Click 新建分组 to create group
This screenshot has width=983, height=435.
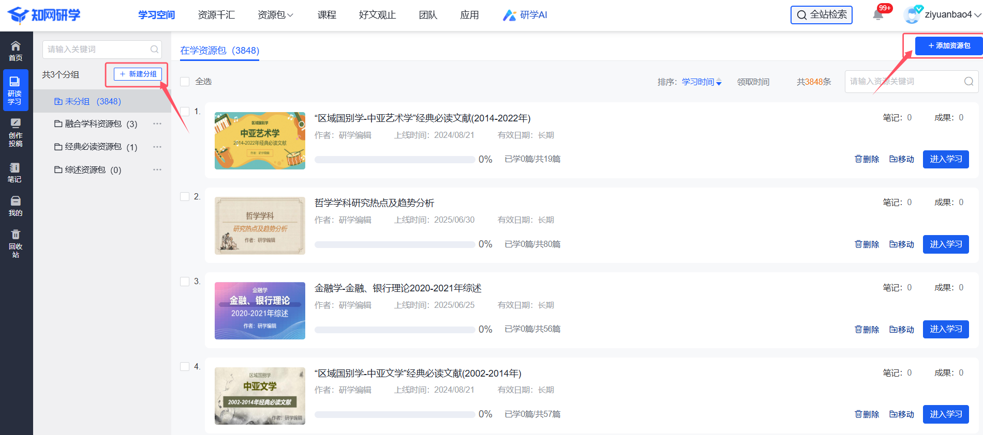tap(138, 74)
